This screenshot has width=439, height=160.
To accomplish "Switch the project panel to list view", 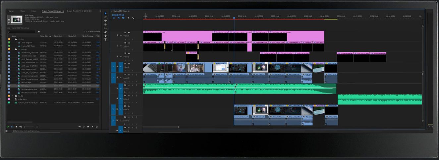I will click(x=12, y=127).
